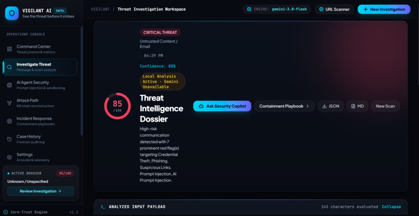Click the AI Agent Security chip icon
The image size is (419, 216).
tap(9, 85)
